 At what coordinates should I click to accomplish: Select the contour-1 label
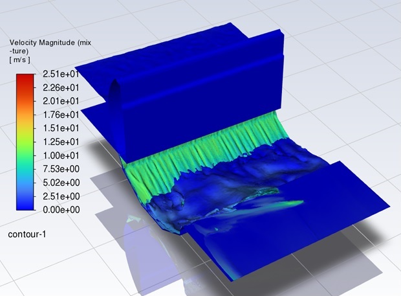click(x=27, y=234)
